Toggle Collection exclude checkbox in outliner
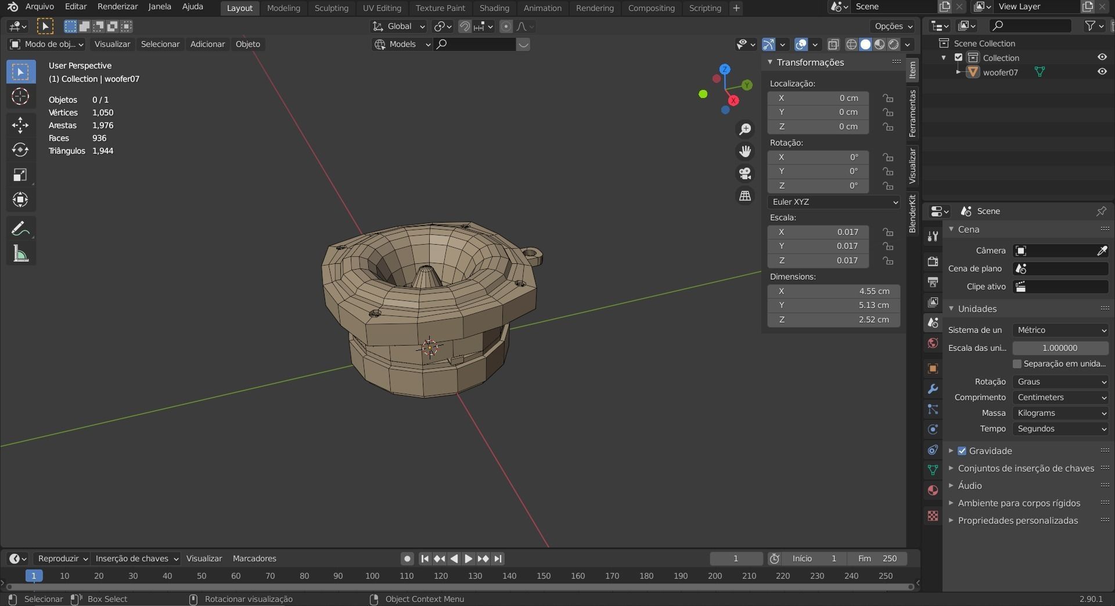The height and width of the screenshot is (606, 1115). 959,57
